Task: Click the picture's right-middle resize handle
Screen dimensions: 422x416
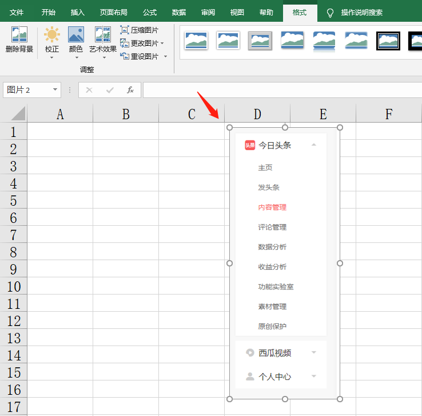Action: tap(340, 263)
